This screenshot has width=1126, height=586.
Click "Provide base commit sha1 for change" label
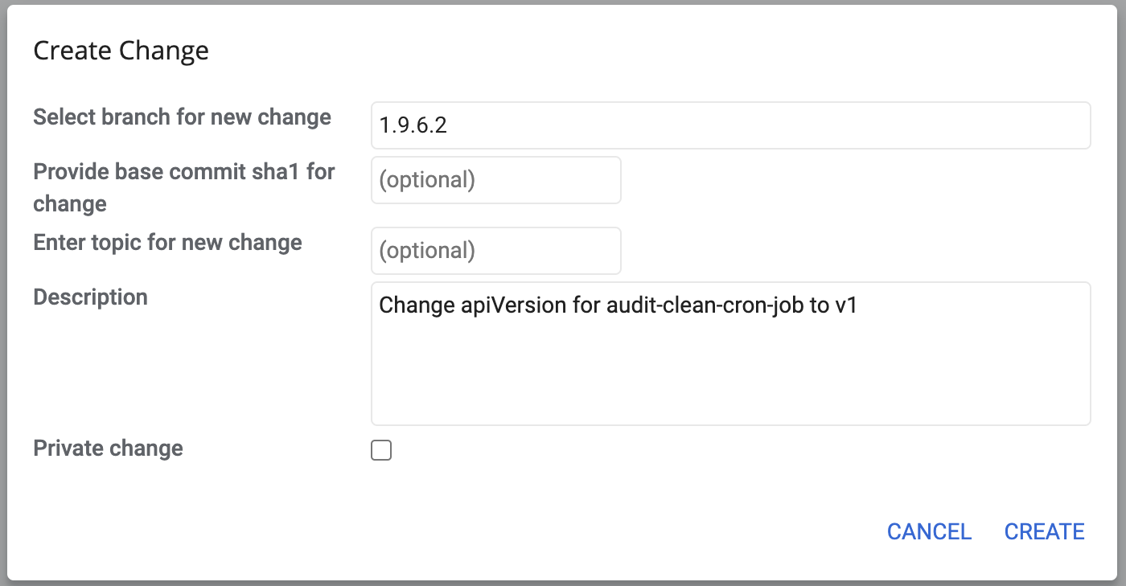click(183, 187)
